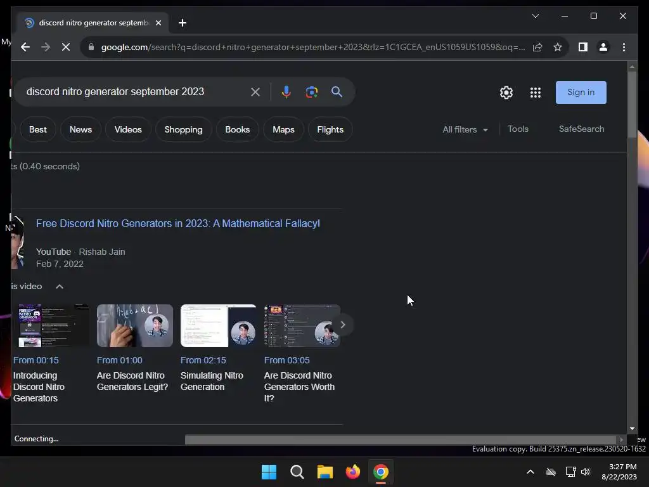The height and width of the screenshot is (487, 649).
Task: Switch to Flights results
Action: pos(330,129)
